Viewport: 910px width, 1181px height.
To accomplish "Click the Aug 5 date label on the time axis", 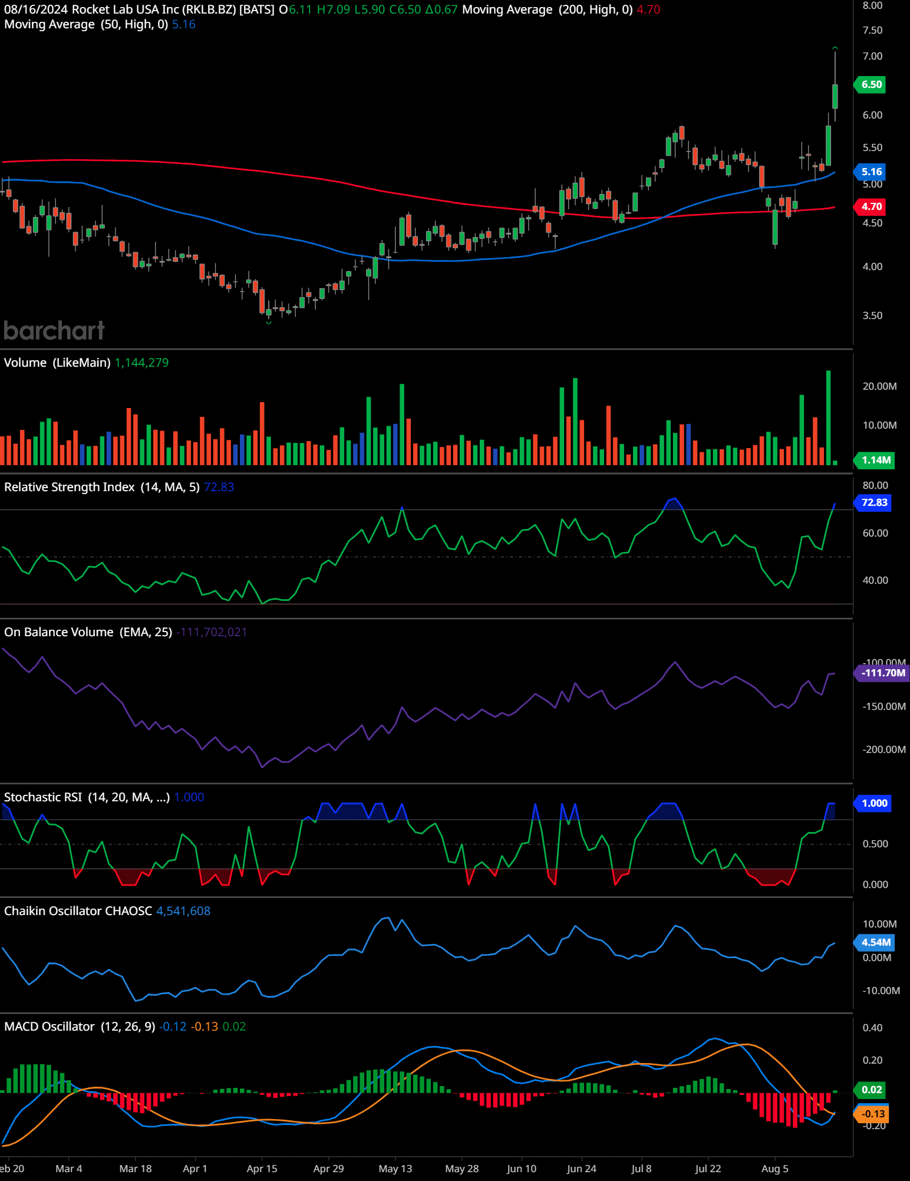I will pyautogui.click(x=775, y=1169).
